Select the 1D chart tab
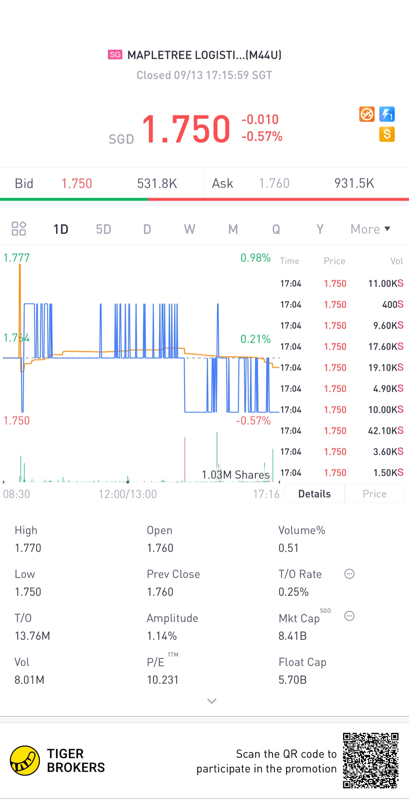This screenshot has width=409, height=799. coord(61,229)
